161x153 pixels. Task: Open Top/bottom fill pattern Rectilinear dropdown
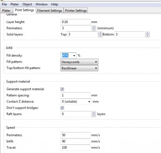(79, 68)
